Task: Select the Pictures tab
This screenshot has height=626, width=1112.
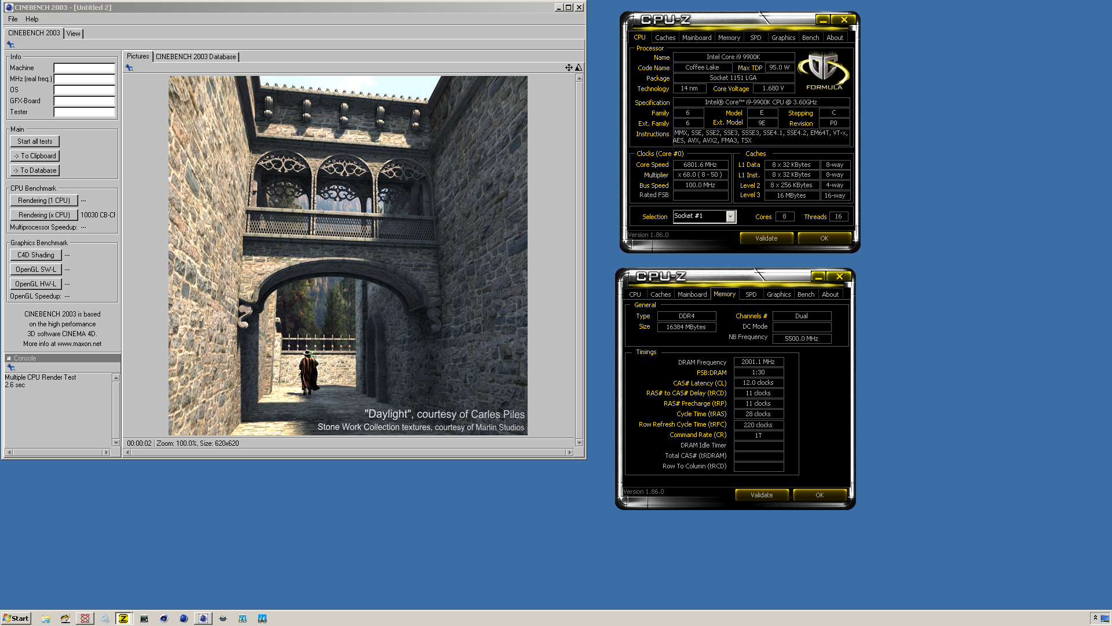Action: click(x=138, y=56)
